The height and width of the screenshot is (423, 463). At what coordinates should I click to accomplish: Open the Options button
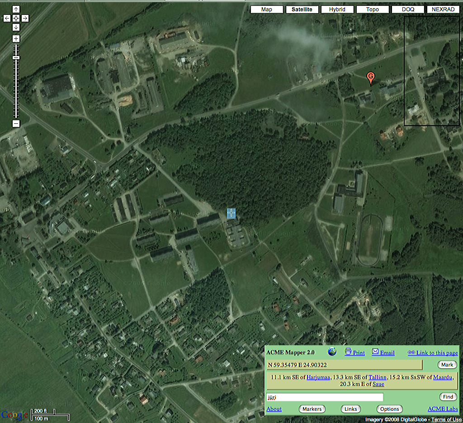tap(389, 409)
